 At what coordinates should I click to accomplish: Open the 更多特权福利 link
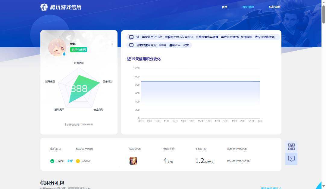point(271,188)
